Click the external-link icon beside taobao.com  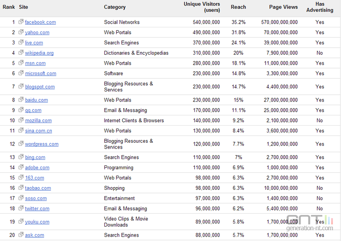[x=21, y=187]
